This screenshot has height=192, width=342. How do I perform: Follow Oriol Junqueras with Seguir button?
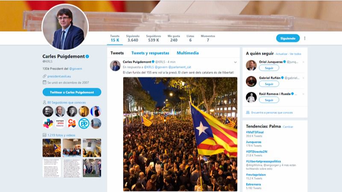[269, 68]
